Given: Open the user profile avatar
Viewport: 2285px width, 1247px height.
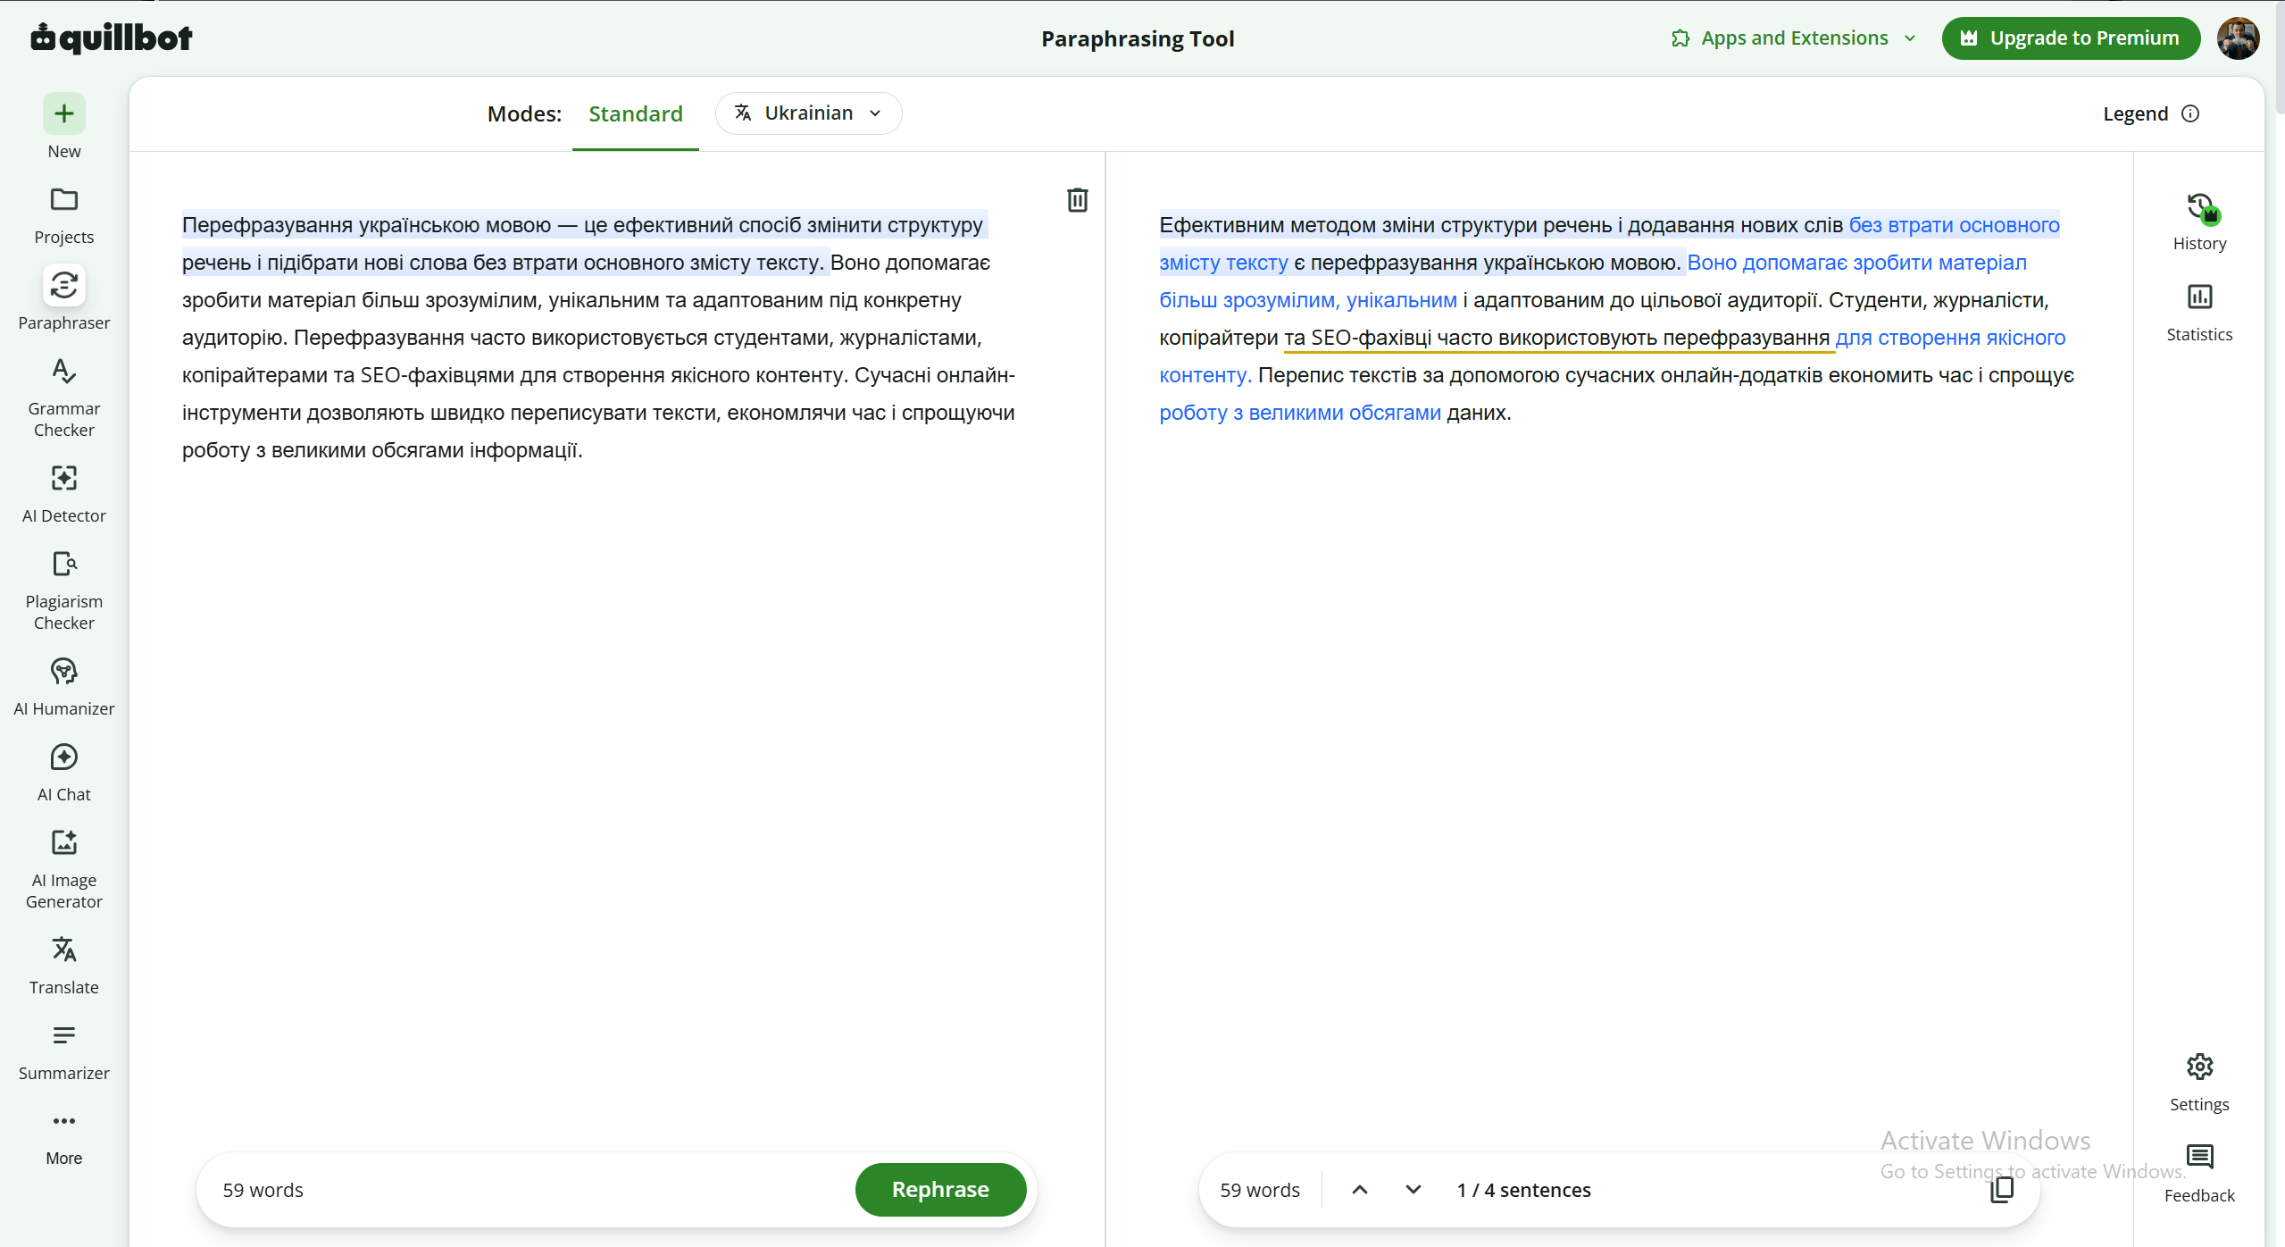Looking at the screenshot, I should (2237, 38).
